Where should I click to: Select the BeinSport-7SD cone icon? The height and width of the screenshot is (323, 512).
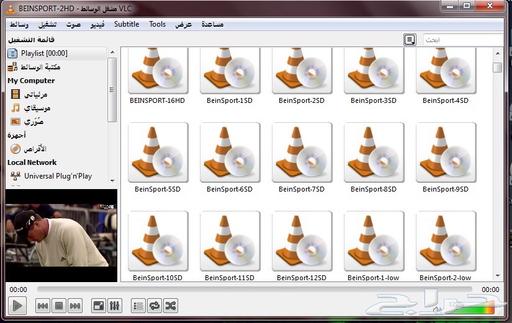pos(302,153)
